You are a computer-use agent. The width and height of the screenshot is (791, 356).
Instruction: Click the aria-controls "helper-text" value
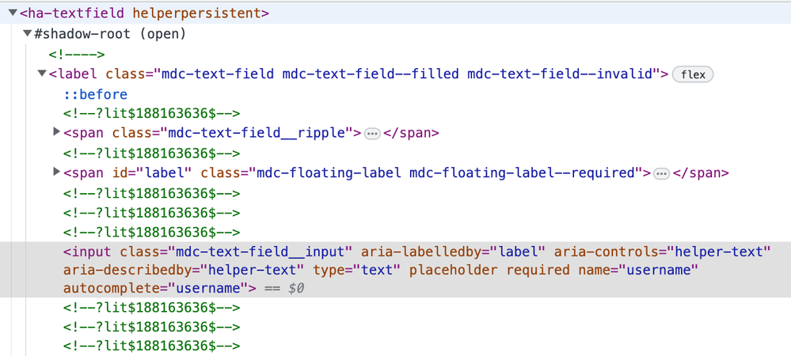[719, 252]
